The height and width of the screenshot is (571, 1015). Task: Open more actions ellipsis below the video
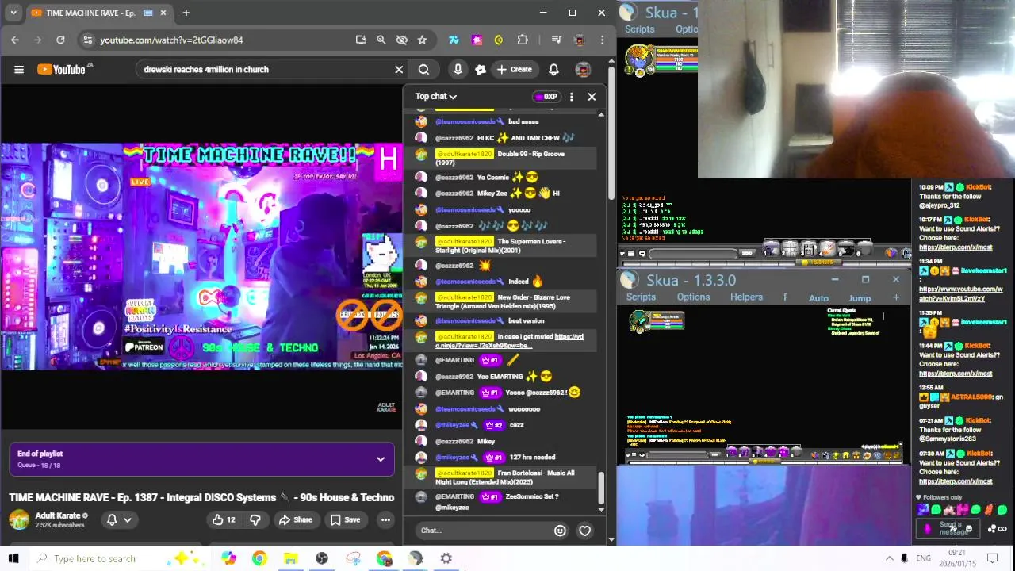(x=385, y=520)
